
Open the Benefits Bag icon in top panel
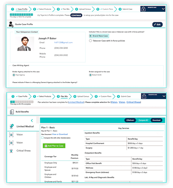coord(143,9)
